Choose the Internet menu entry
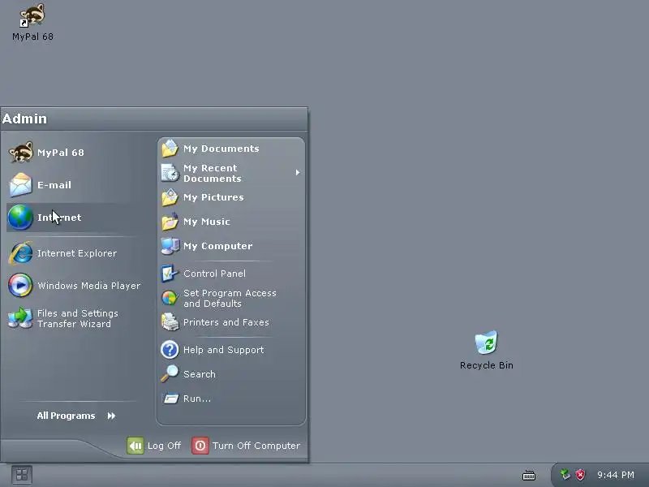The image size is (649, 487). (x=59, y=218)
